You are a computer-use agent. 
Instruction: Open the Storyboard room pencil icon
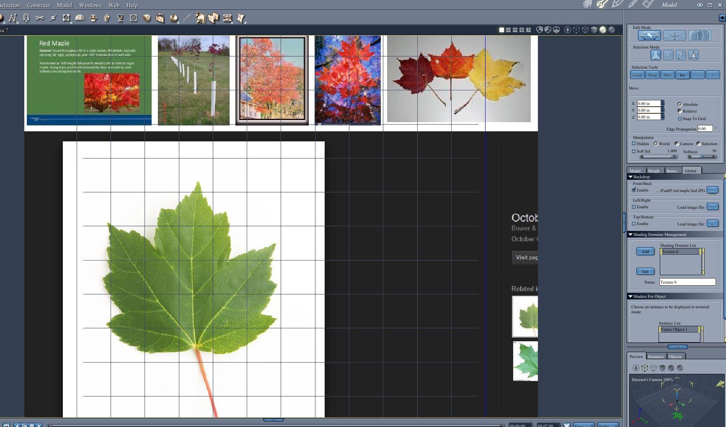[617, 5]
